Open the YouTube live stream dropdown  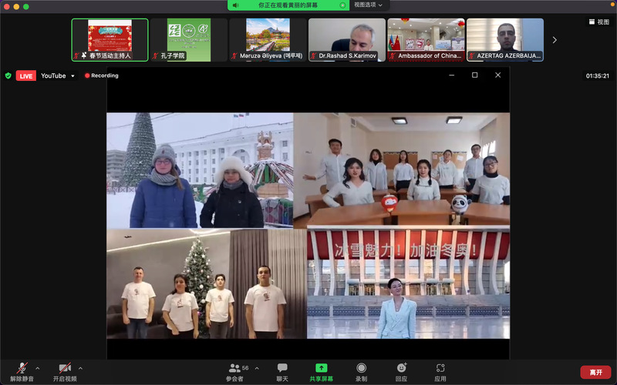[57, 75]
